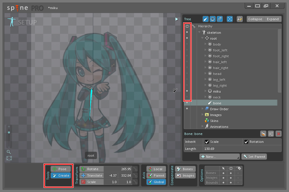Viewport: 289px width, 192px height.
Task: Click the SETUP mode figure icon
Action: (x=12, y=22)
